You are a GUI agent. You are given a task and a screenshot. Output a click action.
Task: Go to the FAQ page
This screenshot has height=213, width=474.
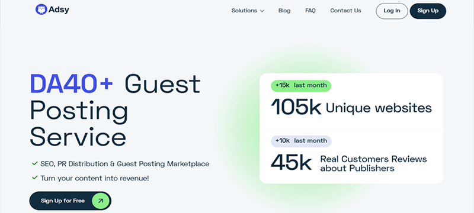(x=310, y=11)
